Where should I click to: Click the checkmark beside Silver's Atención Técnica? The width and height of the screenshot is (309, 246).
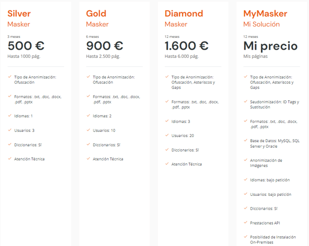(10, 159)
